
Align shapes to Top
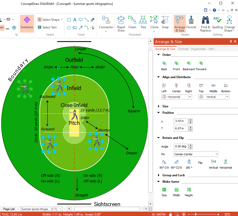point(201,88)
